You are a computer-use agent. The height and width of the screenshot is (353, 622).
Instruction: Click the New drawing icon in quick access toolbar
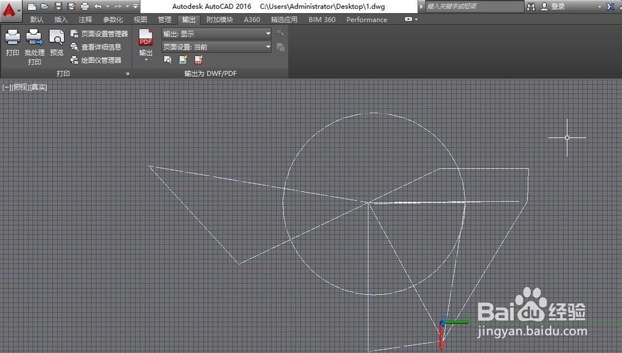pos(32,6)
